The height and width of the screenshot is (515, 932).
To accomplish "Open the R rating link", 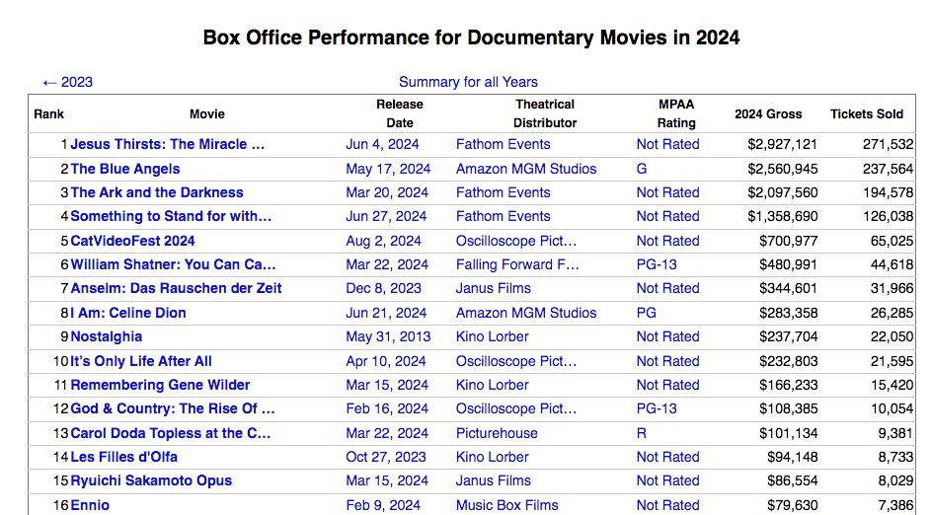I will click(x=642, y=433).
